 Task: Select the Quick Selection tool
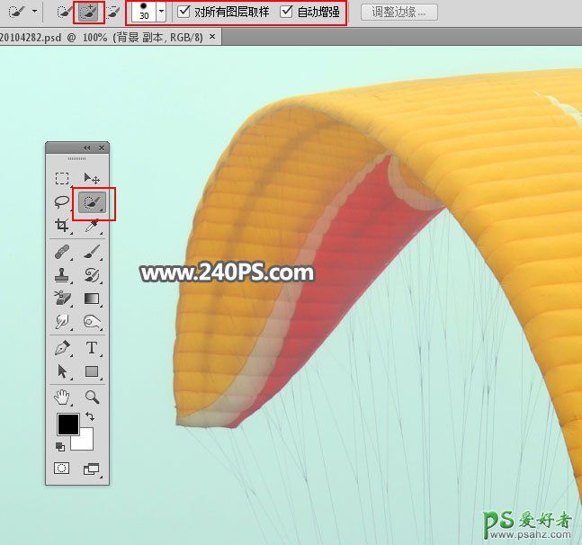point(92,202)
